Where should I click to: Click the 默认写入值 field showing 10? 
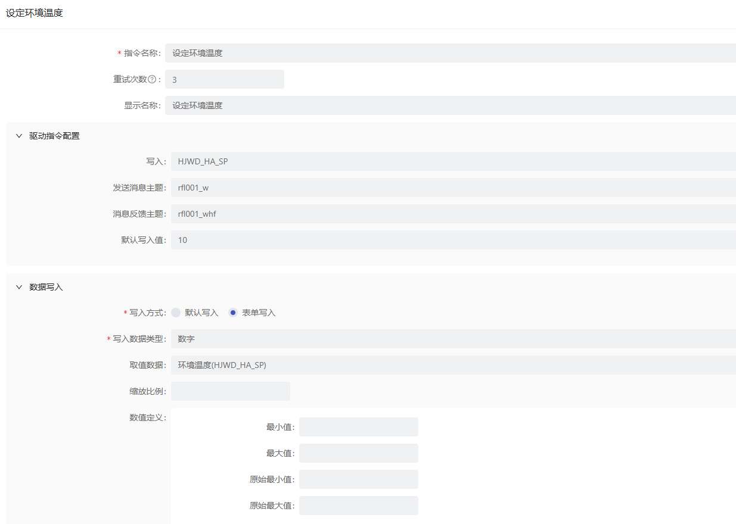click(454, 240)
